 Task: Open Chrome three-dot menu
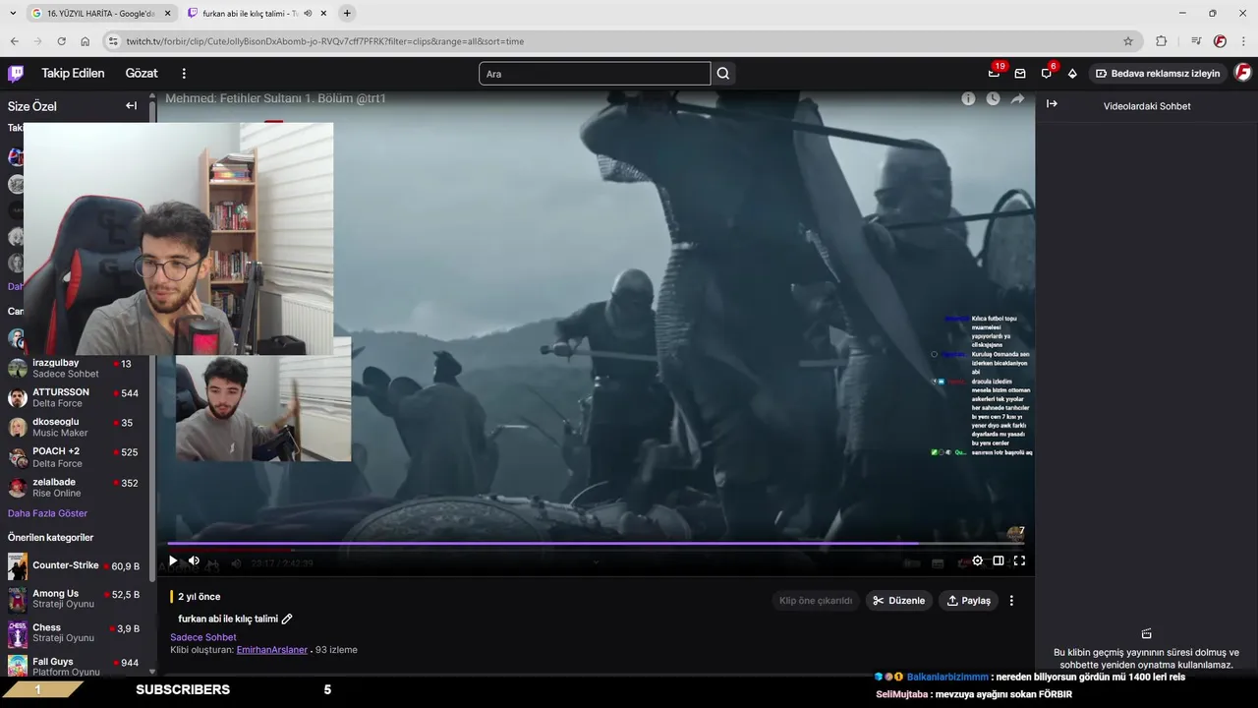pos(1244,41)
